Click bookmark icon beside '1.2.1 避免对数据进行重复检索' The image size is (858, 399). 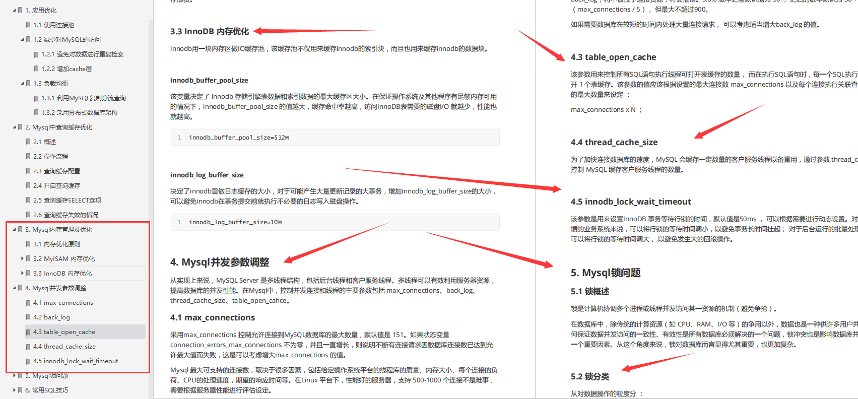tap(36, 54)
